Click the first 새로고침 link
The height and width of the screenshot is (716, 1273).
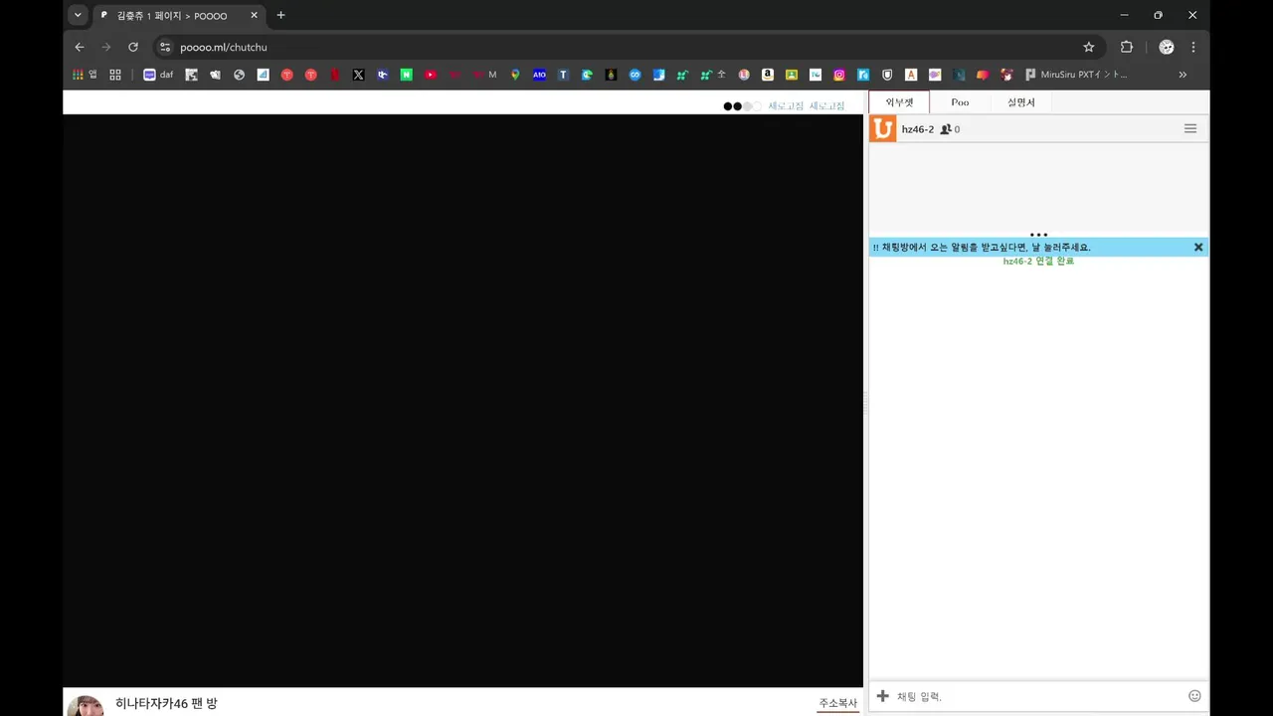(x=786, y=105)
